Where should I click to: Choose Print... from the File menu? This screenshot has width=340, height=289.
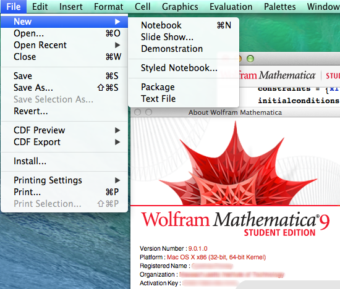click(64, 192)
